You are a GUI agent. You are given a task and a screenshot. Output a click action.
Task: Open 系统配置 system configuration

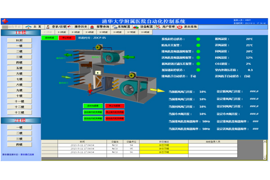[x=121, y=27]
